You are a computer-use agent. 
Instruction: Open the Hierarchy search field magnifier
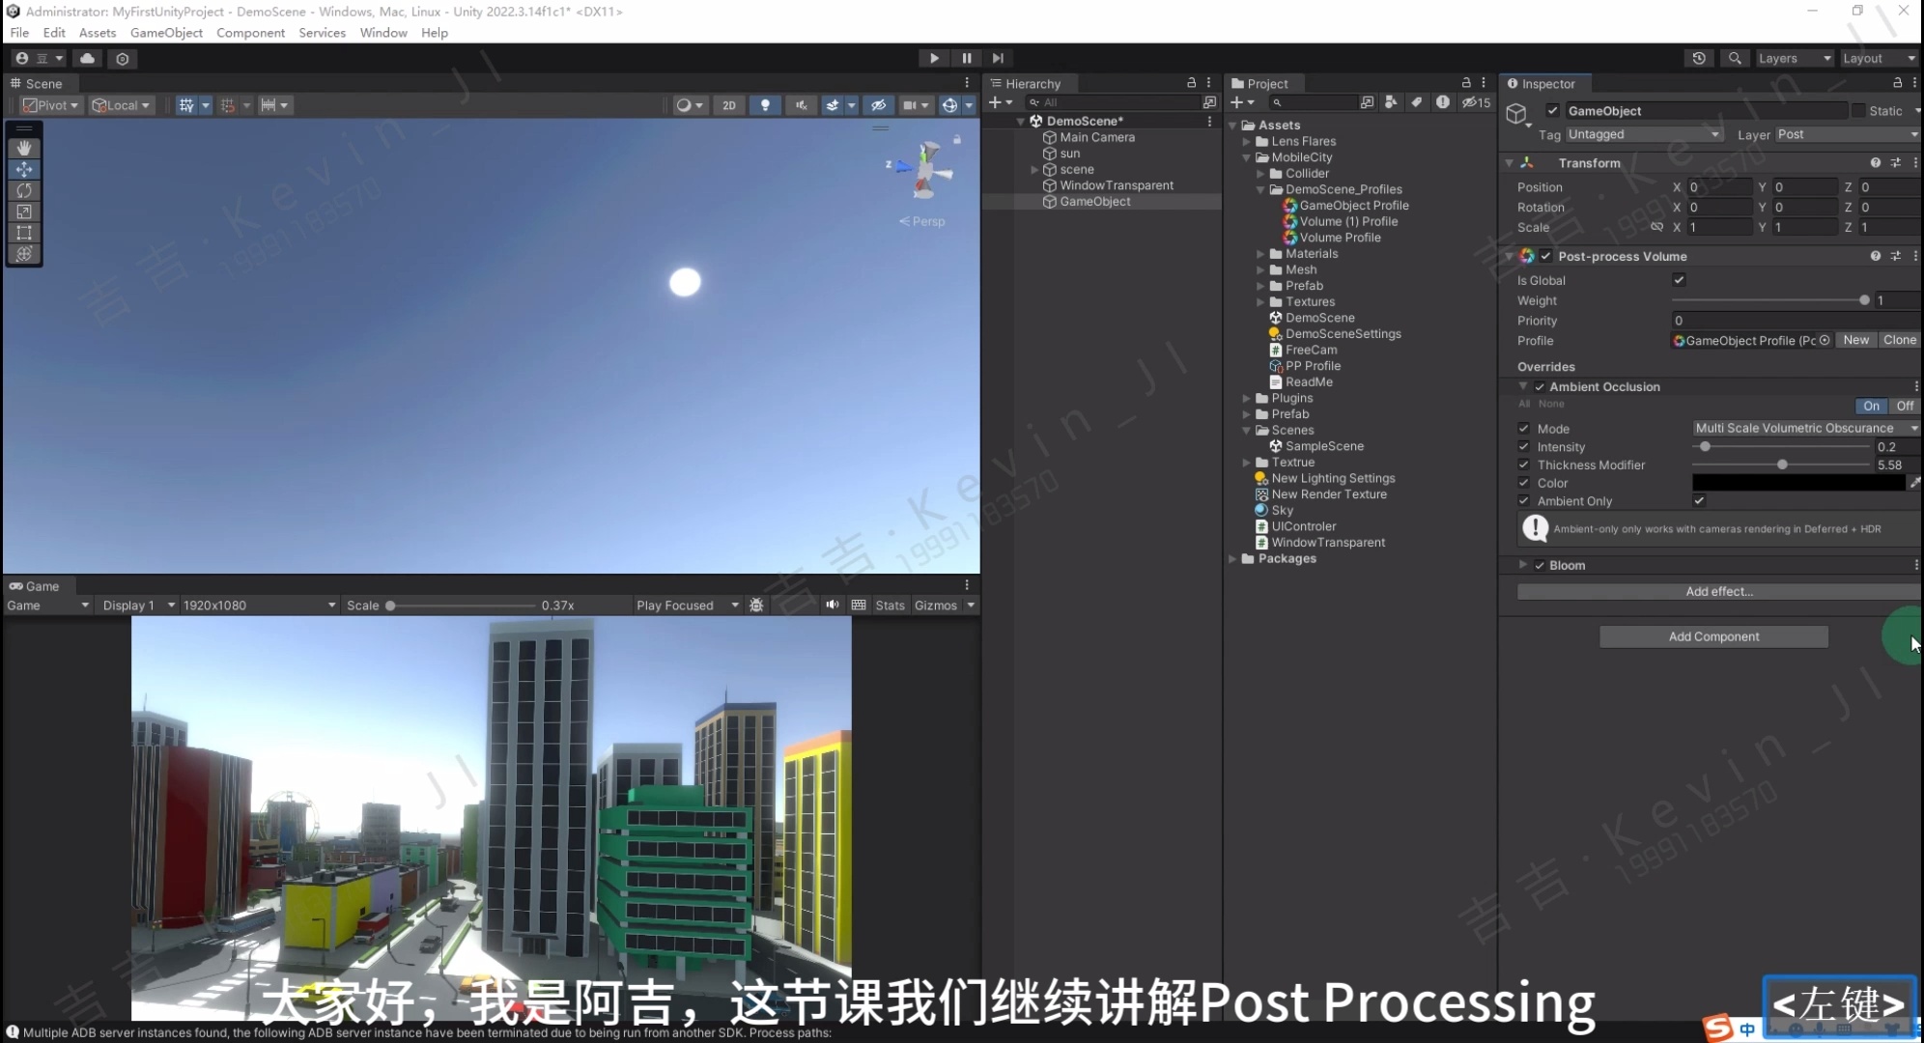click(x=1033, y=102)
